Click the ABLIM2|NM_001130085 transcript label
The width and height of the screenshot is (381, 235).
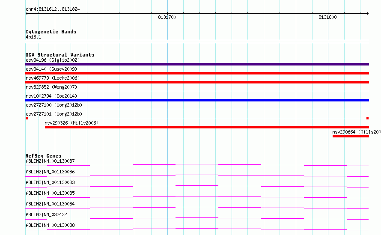click(x=50, y=193)
